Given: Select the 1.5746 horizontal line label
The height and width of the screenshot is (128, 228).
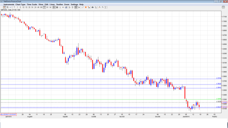Looking at the screenshot, I should 218,78.
